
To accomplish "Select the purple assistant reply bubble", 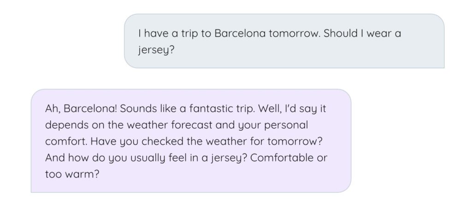I will pos(191,141).
